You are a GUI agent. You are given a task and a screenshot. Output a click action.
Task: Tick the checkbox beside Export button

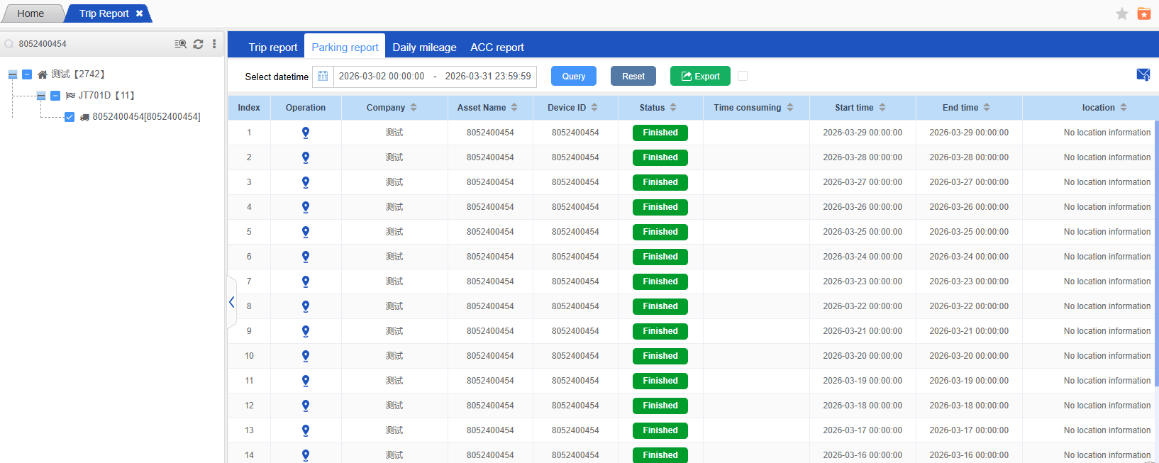pos(743,76)
